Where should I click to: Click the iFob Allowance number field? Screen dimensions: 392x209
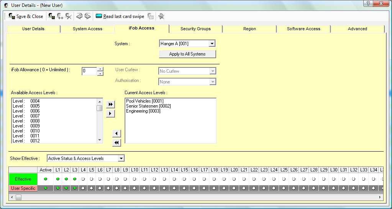(89, 71)
